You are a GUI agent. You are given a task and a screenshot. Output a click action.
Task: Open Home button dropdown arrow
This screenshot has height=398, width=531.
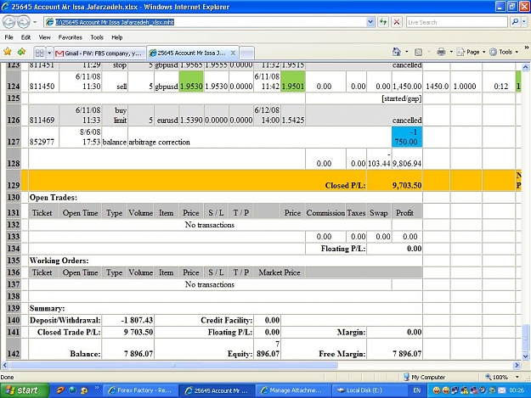[x=407, y=52]
